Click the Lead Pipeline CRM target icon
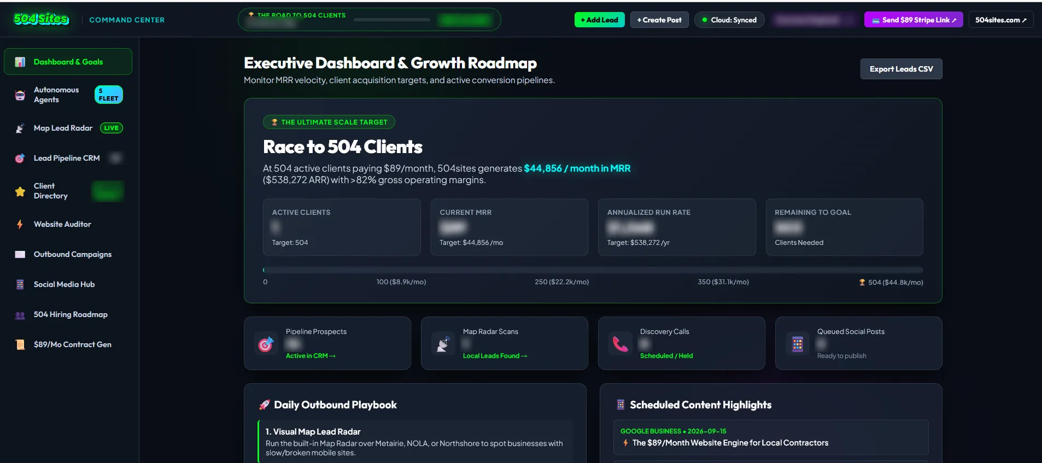Viewport: 1042px width, 463px height. pos(20,159)
